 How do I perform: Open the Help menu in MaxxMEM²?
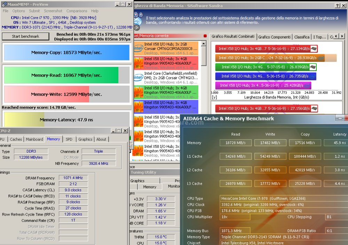[95, 11]
